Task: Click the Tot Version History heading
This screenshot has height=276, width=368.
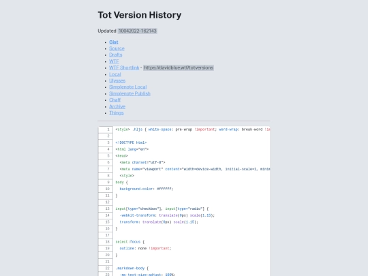Action: [140, 15]
